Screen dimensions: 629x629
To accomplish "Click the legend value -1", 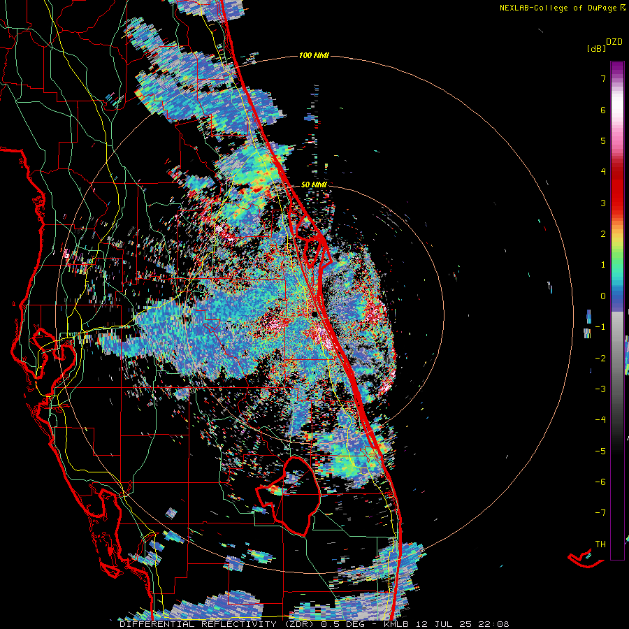I will point(600,327).
